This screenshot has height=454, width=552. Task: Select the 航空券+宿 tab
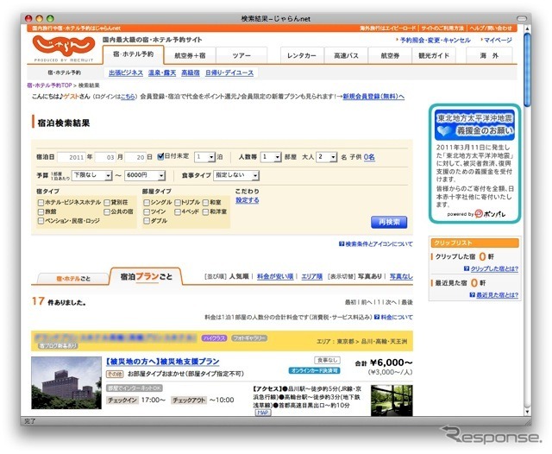[x=190, y=55]
